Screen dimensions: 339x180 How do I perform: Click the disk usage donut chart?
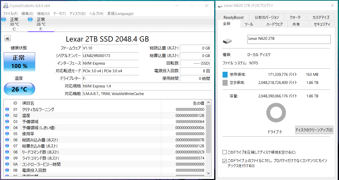click(276, 113)
